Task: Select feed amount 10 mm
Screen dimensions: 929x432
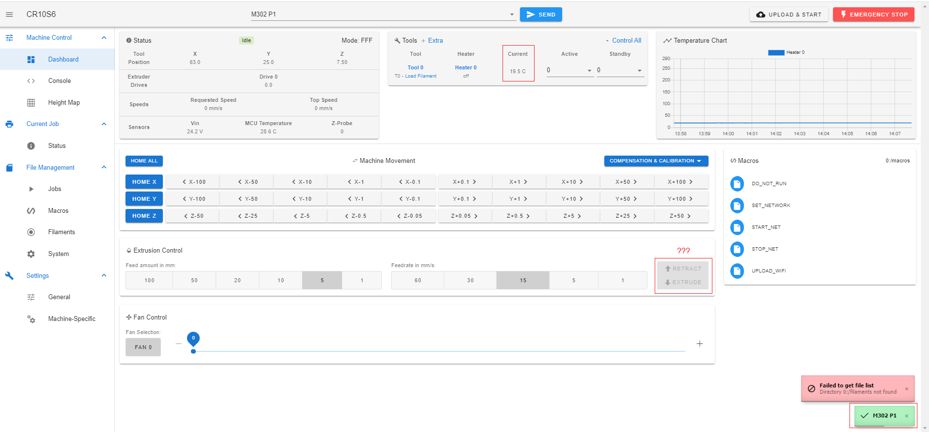Action: [x=281, y=280]
